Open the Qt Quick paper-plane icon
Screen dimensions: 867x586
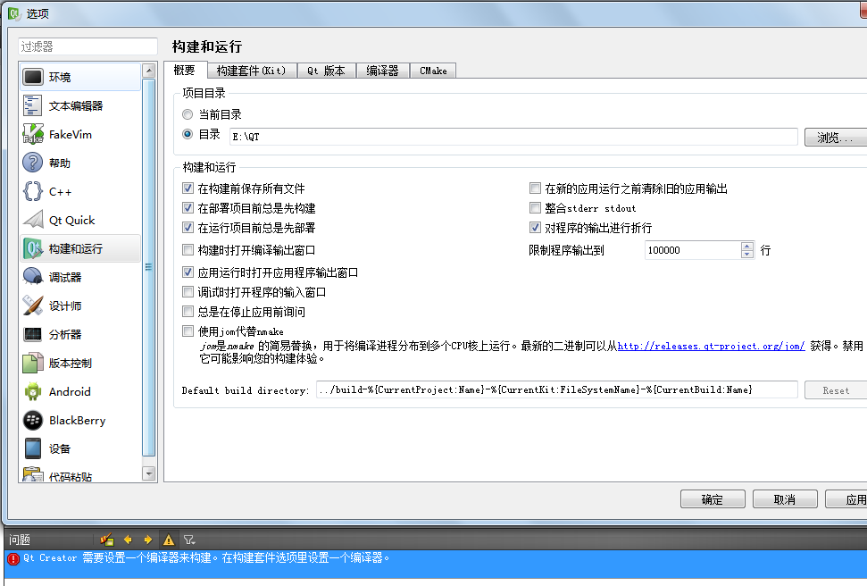click(x=33, y=220)
